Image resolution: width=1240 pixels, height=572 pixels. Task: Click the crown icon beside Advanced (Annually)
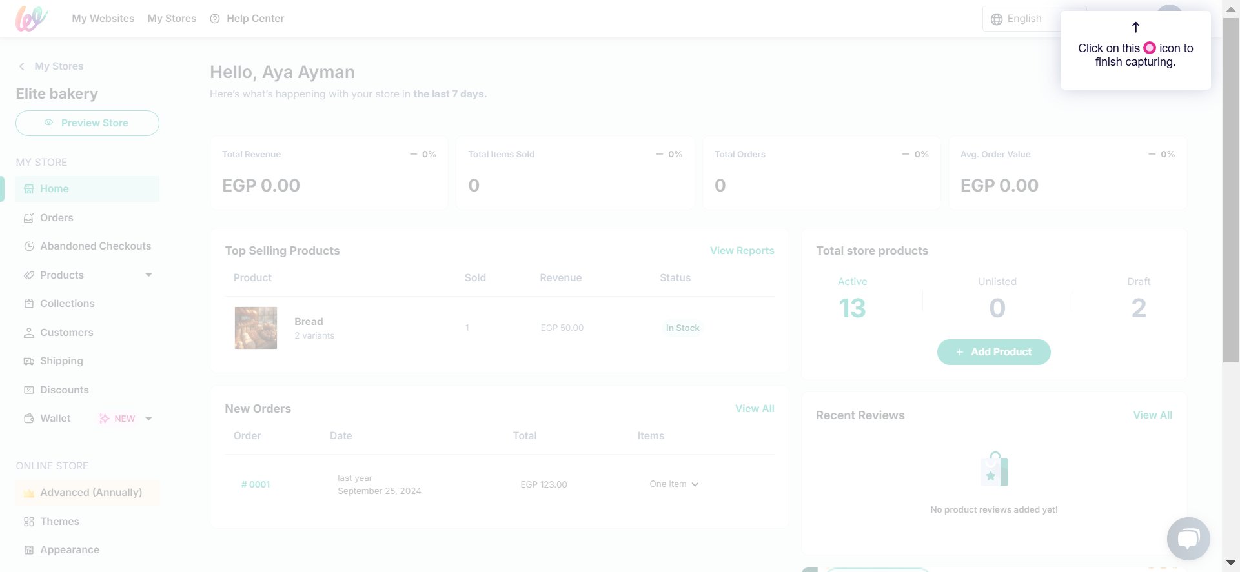28,493
